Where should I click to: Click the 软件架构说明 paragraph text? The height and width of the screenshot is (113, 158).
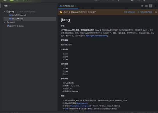(66, 45)
